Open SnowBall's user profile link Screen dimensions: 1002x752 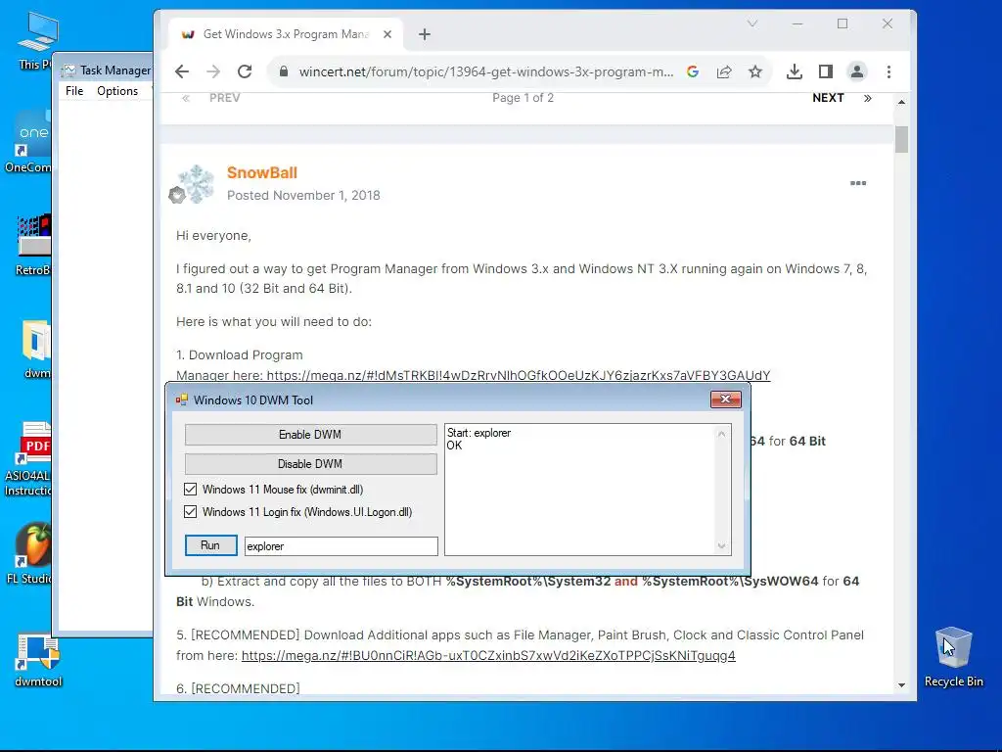point(262,172)
